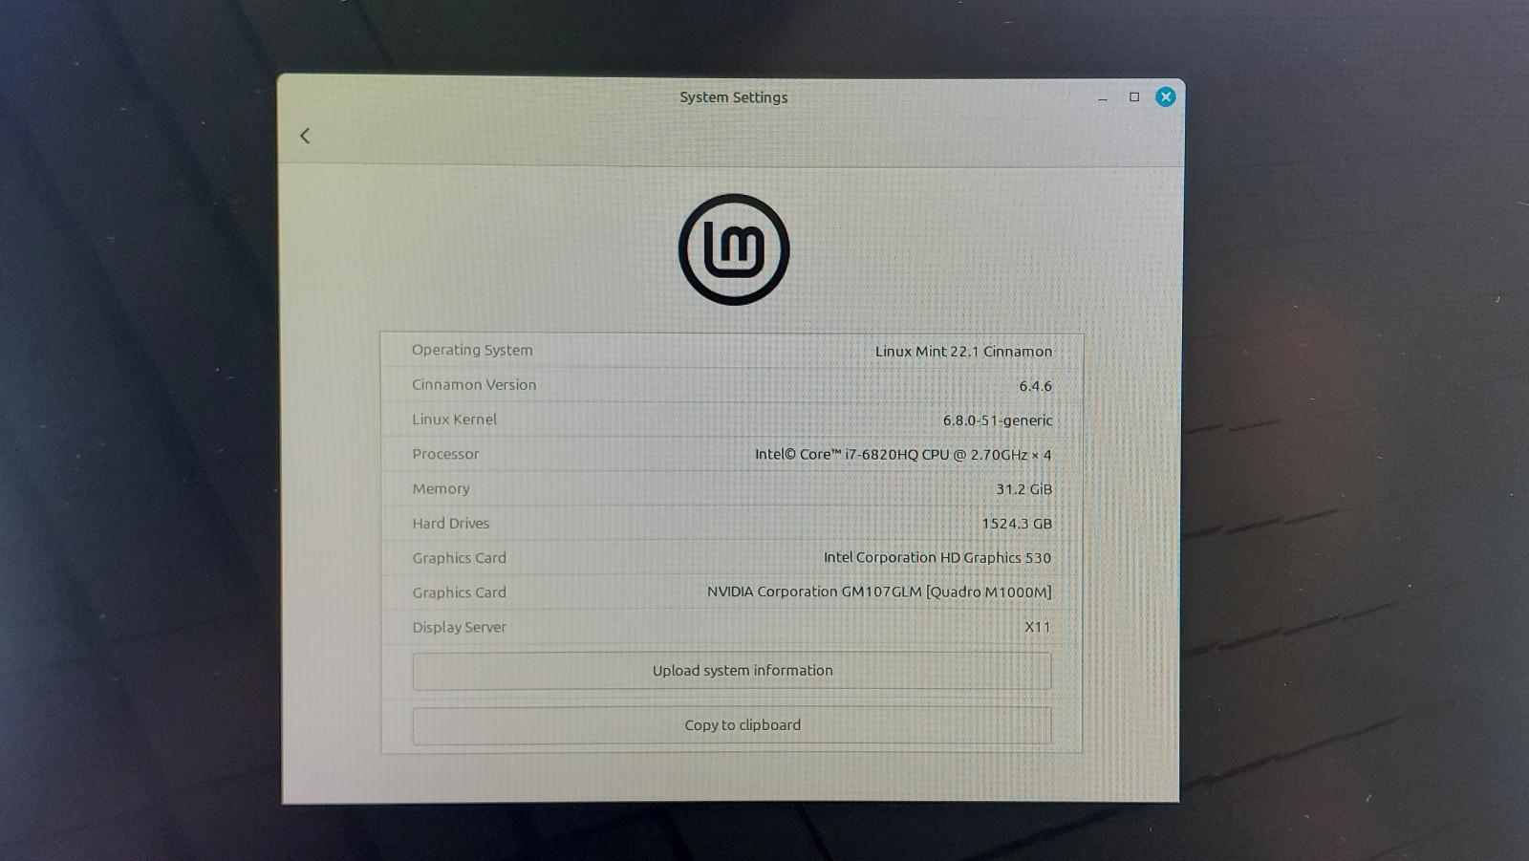Screen dimensions: 1529x861
Task: Select NVIDIA Quadro M1000M value
Action: [879, 592]
